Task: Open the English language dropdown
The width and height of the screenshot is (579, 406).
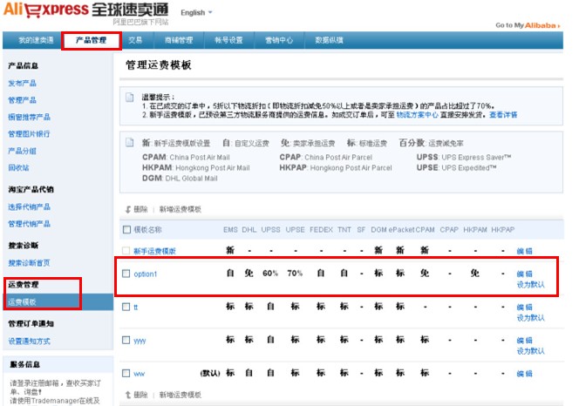Action: pos(196,13)
